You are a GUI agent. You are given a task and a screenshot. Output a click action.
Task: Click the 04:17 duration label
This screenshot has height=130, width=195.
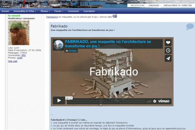pyautogui.click(x=69, y=98)
